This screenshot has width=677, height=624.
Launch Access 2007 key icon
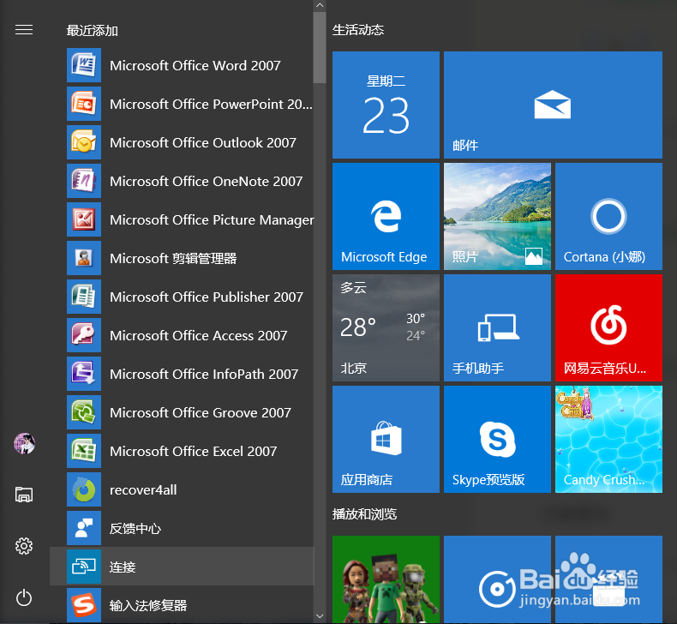tap(84, 335)
